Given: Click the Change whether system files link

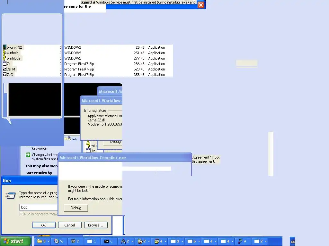Looking at the screenshot, I should click(x=45, y=157).
